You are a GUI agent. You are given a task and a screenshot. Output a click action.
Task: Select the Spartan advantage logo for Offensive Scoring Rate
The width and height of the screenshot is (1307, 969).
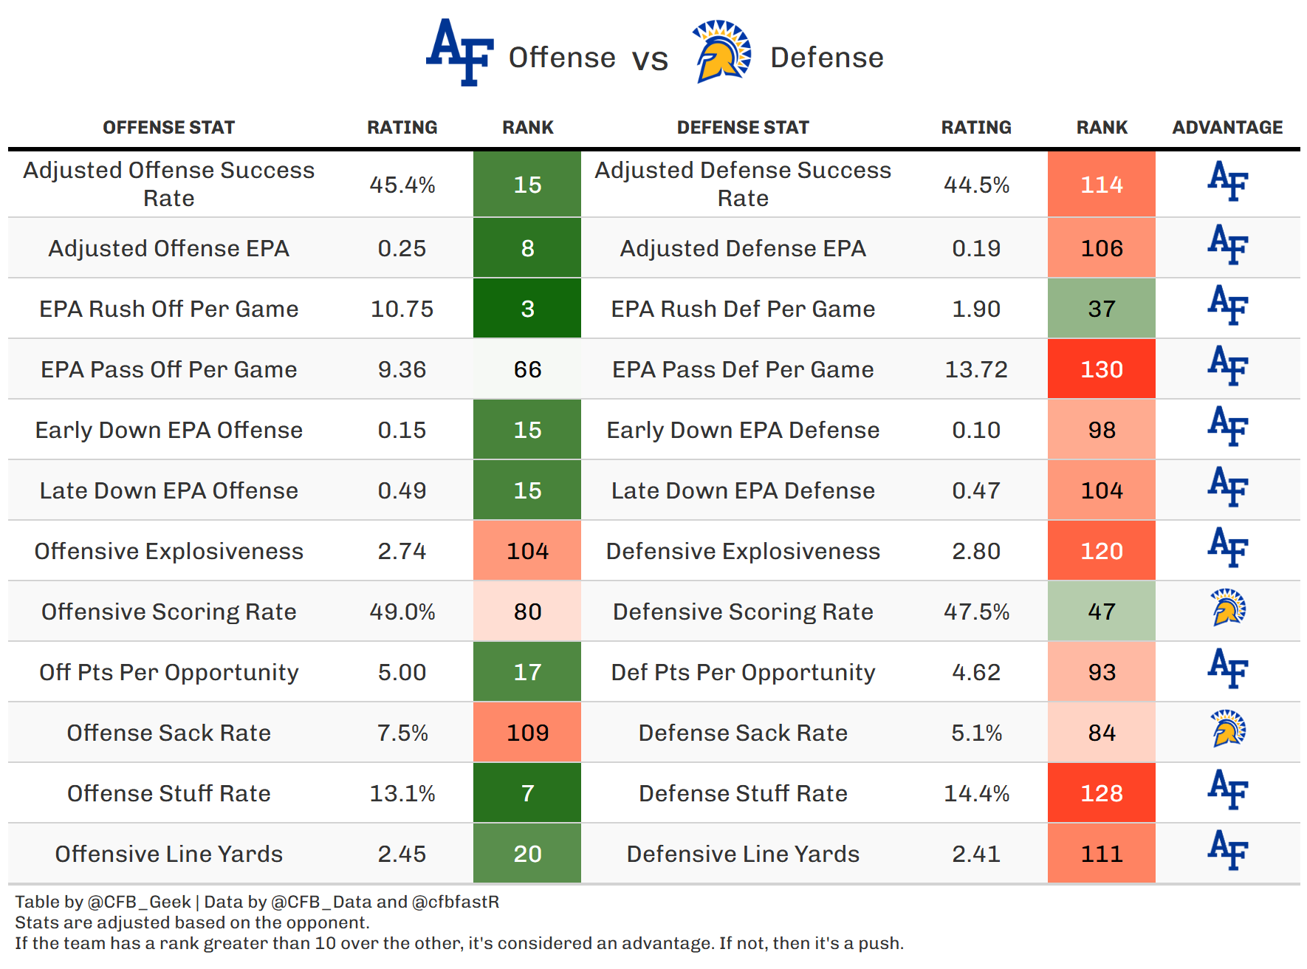[x=1228, y=608]
